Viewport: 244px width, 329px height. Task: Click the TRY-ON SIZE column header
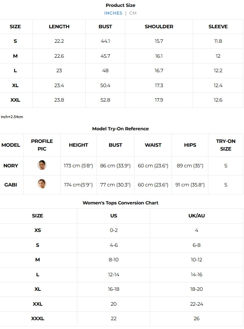(x=226, y=145)
